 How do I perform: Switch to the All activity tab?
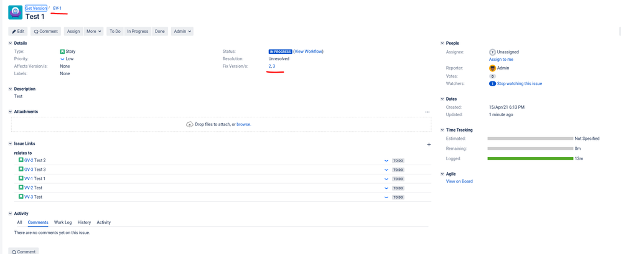(x=19, y=222)
